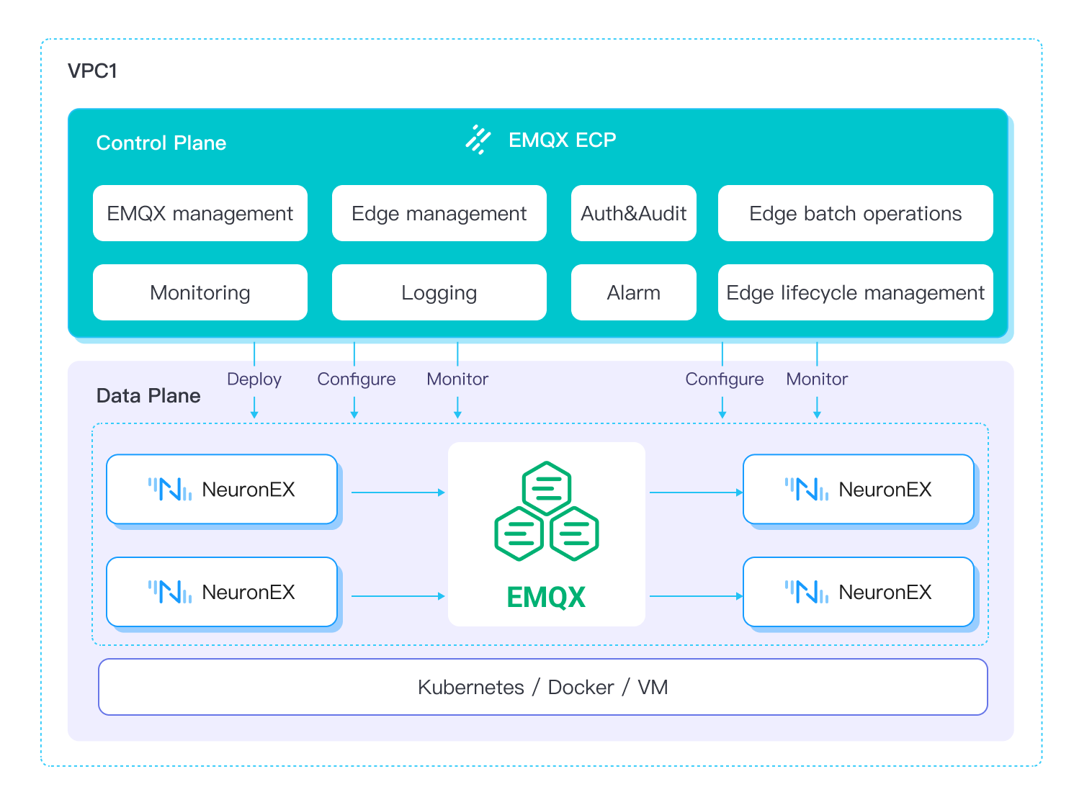Click the NeuronEX icon in the lower-right node
The height and width of the screenshot is (805, 1092).
tap(806, 592)
